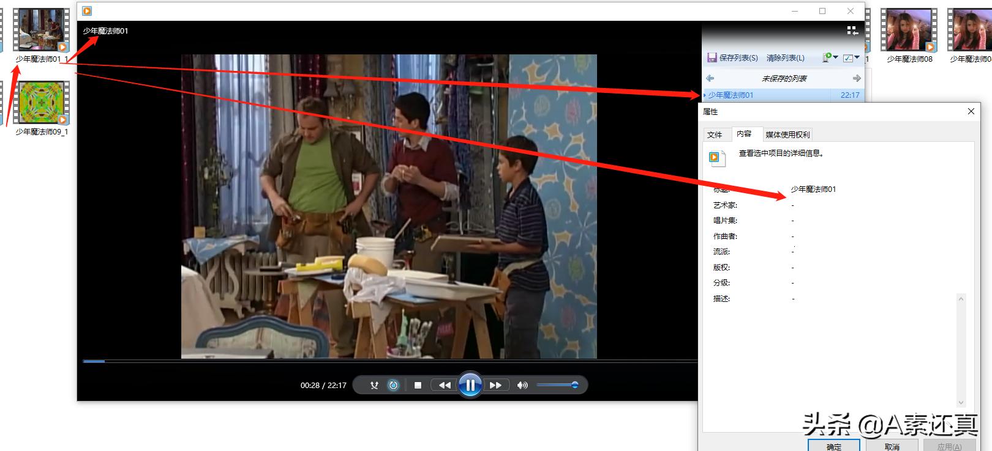
Task: Click the media file icon in 属性 dialog
Action: coord(716,158)
